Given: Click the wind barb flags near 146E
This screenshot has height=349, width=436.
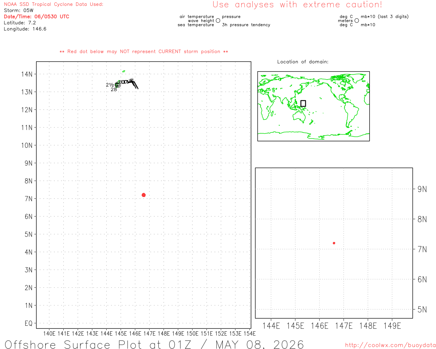Looking at the screenshot, I should point(133,84).
